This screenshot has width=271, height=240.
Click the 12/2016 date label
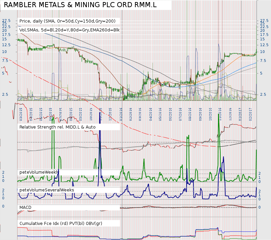pyautogui.click(x=230, y=114)
